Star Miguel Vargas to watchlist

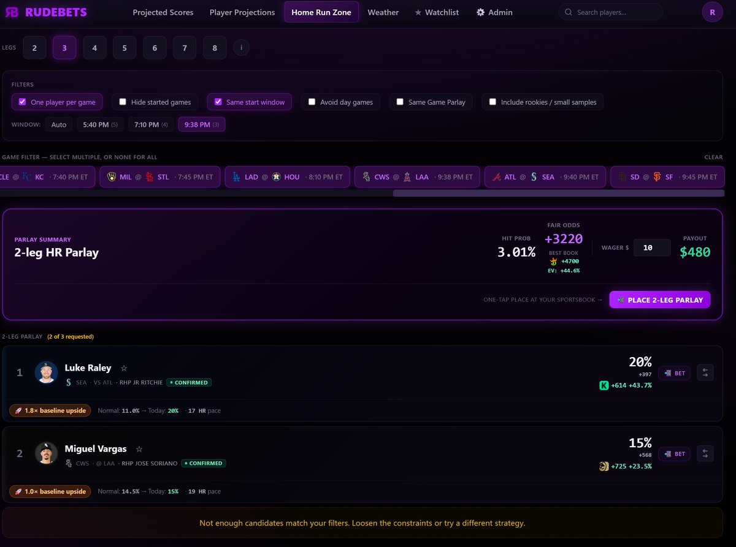[x=139, y=449]
